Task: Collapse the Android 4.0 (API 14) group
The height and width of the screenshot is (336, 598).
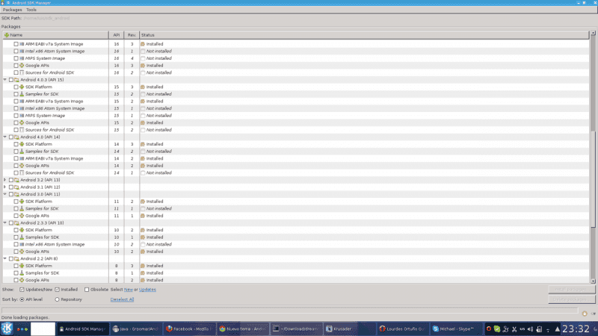Action: (5, 137)
